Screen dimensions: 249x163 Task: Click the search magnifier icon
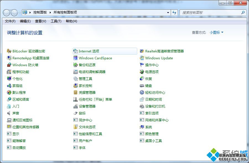tap(243, 12)
